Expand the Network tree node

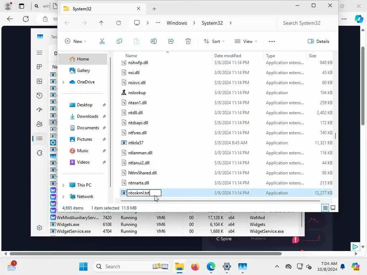tap(63, 197)
